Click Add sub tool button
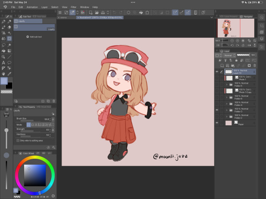 click(x=34, y=37)
